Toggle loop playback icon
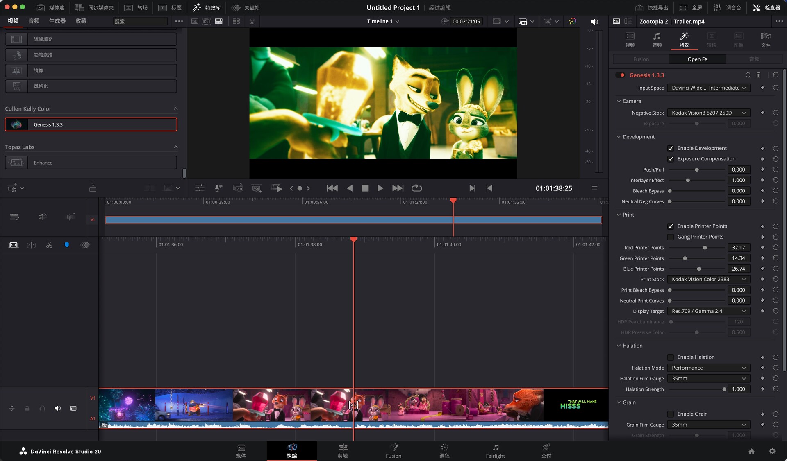The height and width of the screenshot is (461, 787). [x=416, y=188]
